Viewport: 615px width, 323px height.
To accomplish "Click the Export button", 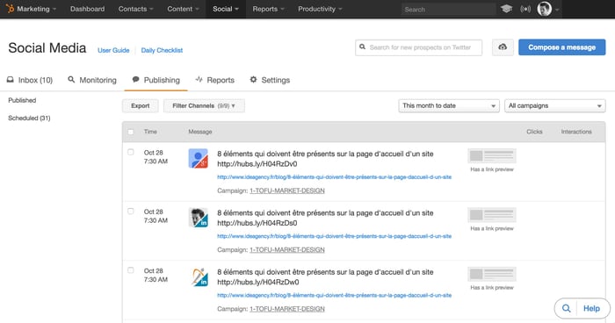I will [141, 106].
